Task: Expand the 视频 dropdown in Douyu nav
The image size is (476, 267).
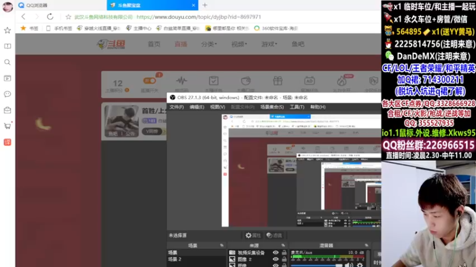Action: [239, 44]
